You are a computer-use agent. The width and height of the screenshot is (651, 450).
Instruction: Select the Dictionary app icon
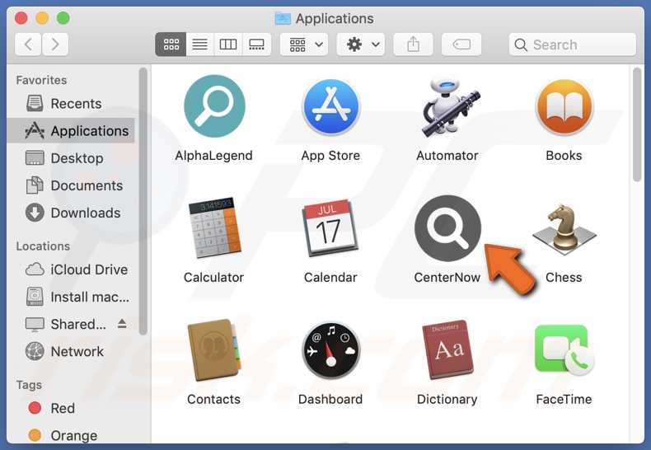click(x=447, y=349)
